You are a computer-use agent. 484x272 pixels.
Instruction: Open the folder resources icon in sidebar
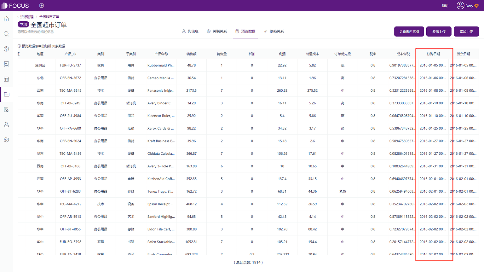(x=6, y=94)
